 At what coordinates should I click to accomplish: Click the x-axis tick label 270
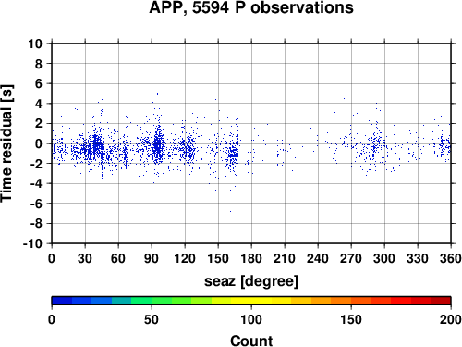tap(351, 258)
